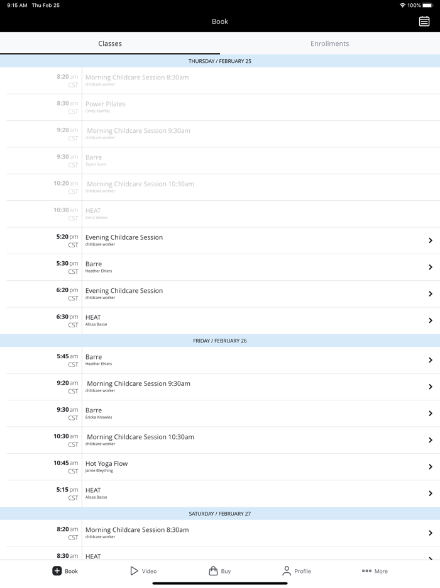
Task: Switch to the Enrollments tab
Action: tap(329, 43)
